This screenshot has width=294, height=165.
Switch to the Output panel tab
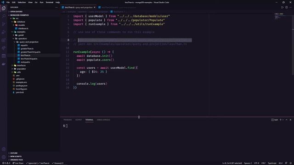[79, 120]
